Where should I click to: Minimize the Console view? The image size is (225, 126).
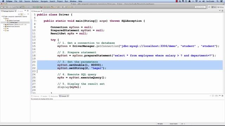[x=220, y=96]
